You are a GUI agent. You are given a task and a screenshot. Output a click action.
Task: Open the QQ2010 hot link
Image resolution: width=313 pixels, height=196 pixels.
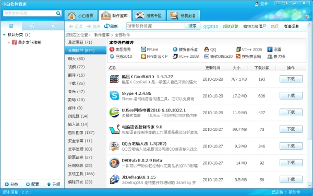click(211, 27)
